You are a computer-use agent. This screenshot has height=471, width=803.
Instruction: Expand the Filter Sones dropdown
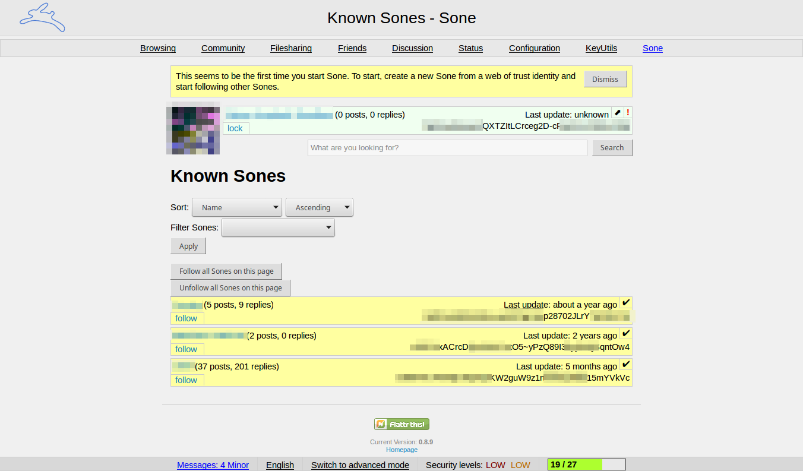click(x=278, y=227)
